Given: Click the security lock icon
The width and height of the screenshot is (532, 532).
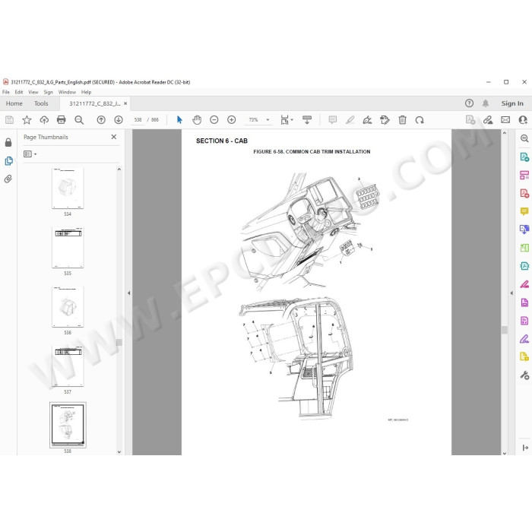Looking at the screenshot, I should 8,142.
